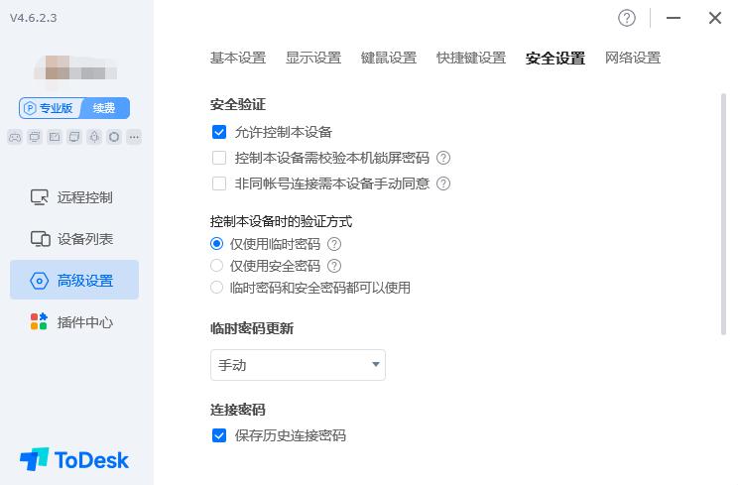
Task: Open 设备列表 in the sidebar
Action: click(74, 239)
